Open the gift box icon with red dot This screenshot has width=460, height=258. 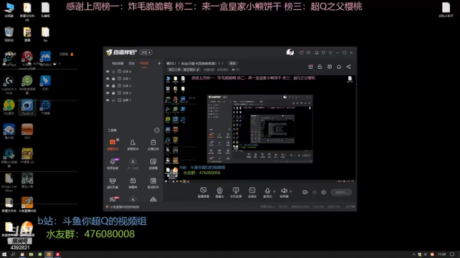coord(310,67)
